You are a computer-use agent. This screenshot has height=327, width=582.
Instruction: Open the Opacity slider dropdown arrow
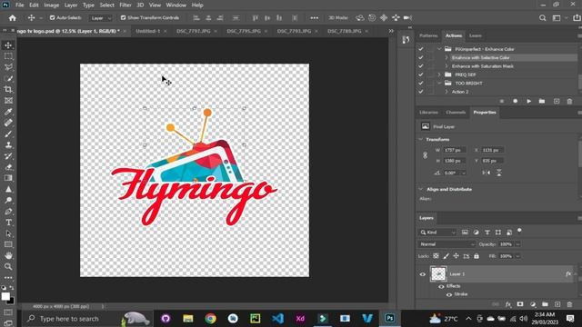click(517, 244)
